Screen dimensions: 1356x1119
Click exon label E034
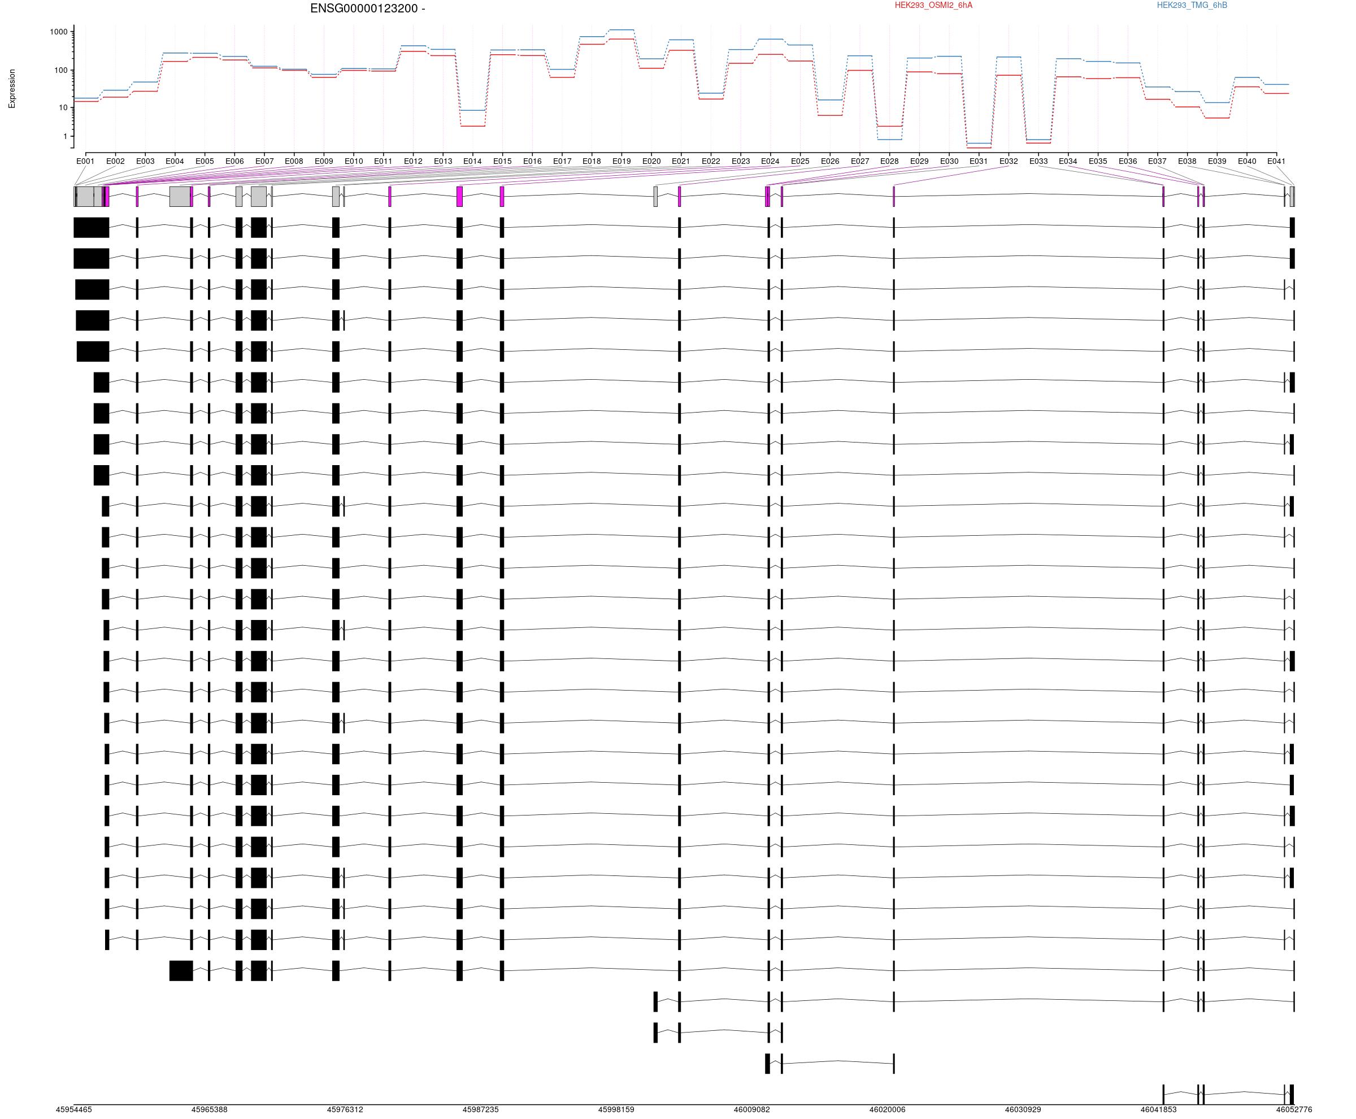point(1068,161)
